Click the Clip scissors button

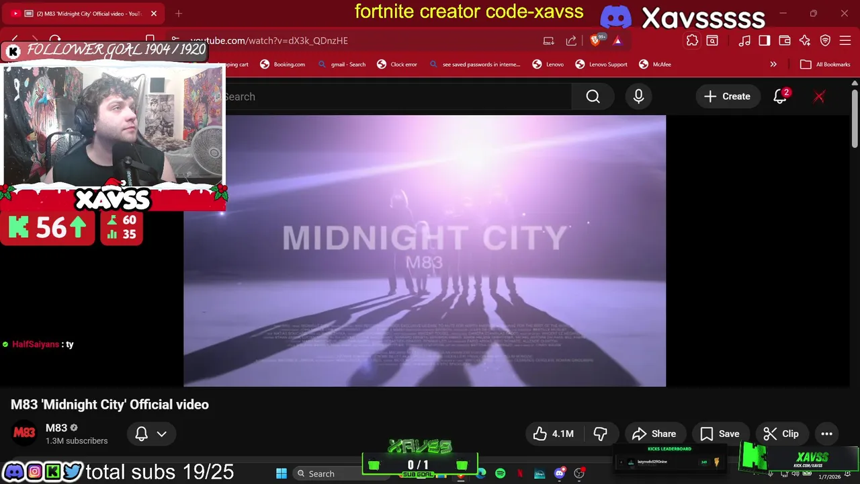pyautogui.click(x=781, y=434)
